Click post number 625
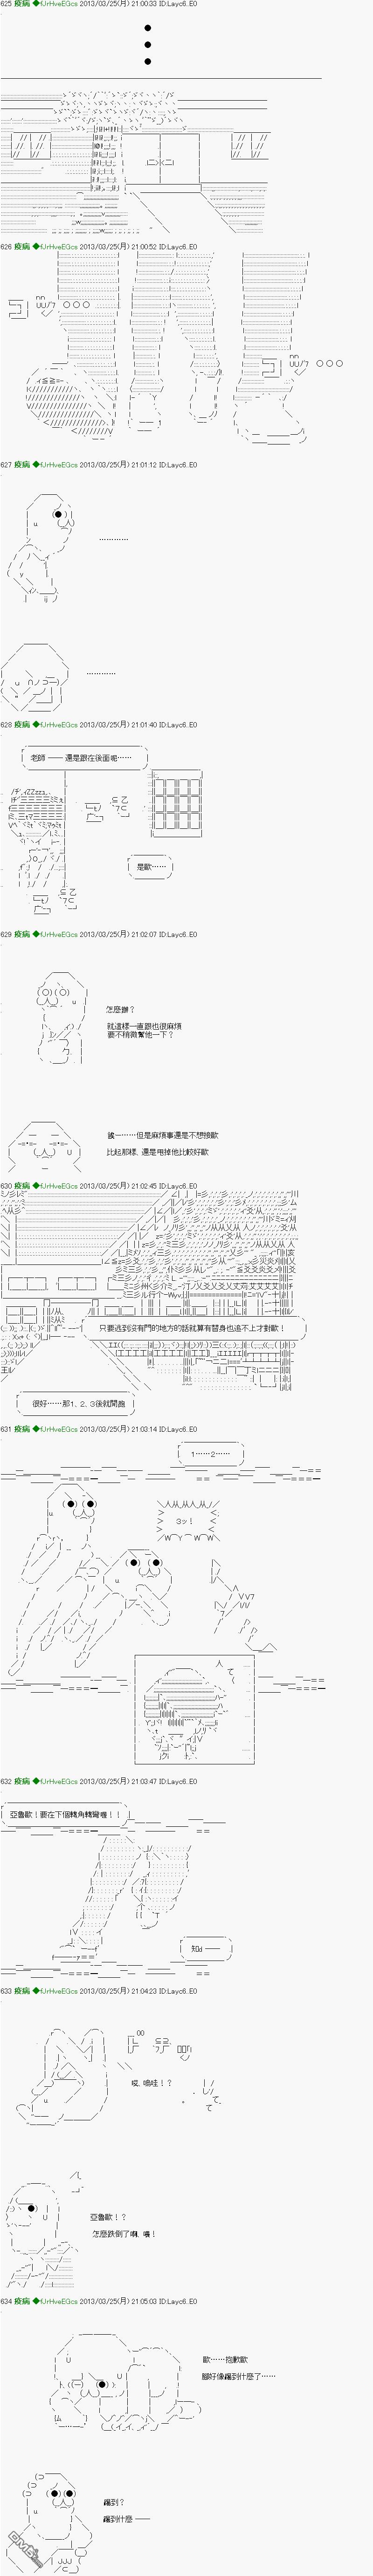The height and width of the screenshot is (2576, 373). (x=6, y=5)
